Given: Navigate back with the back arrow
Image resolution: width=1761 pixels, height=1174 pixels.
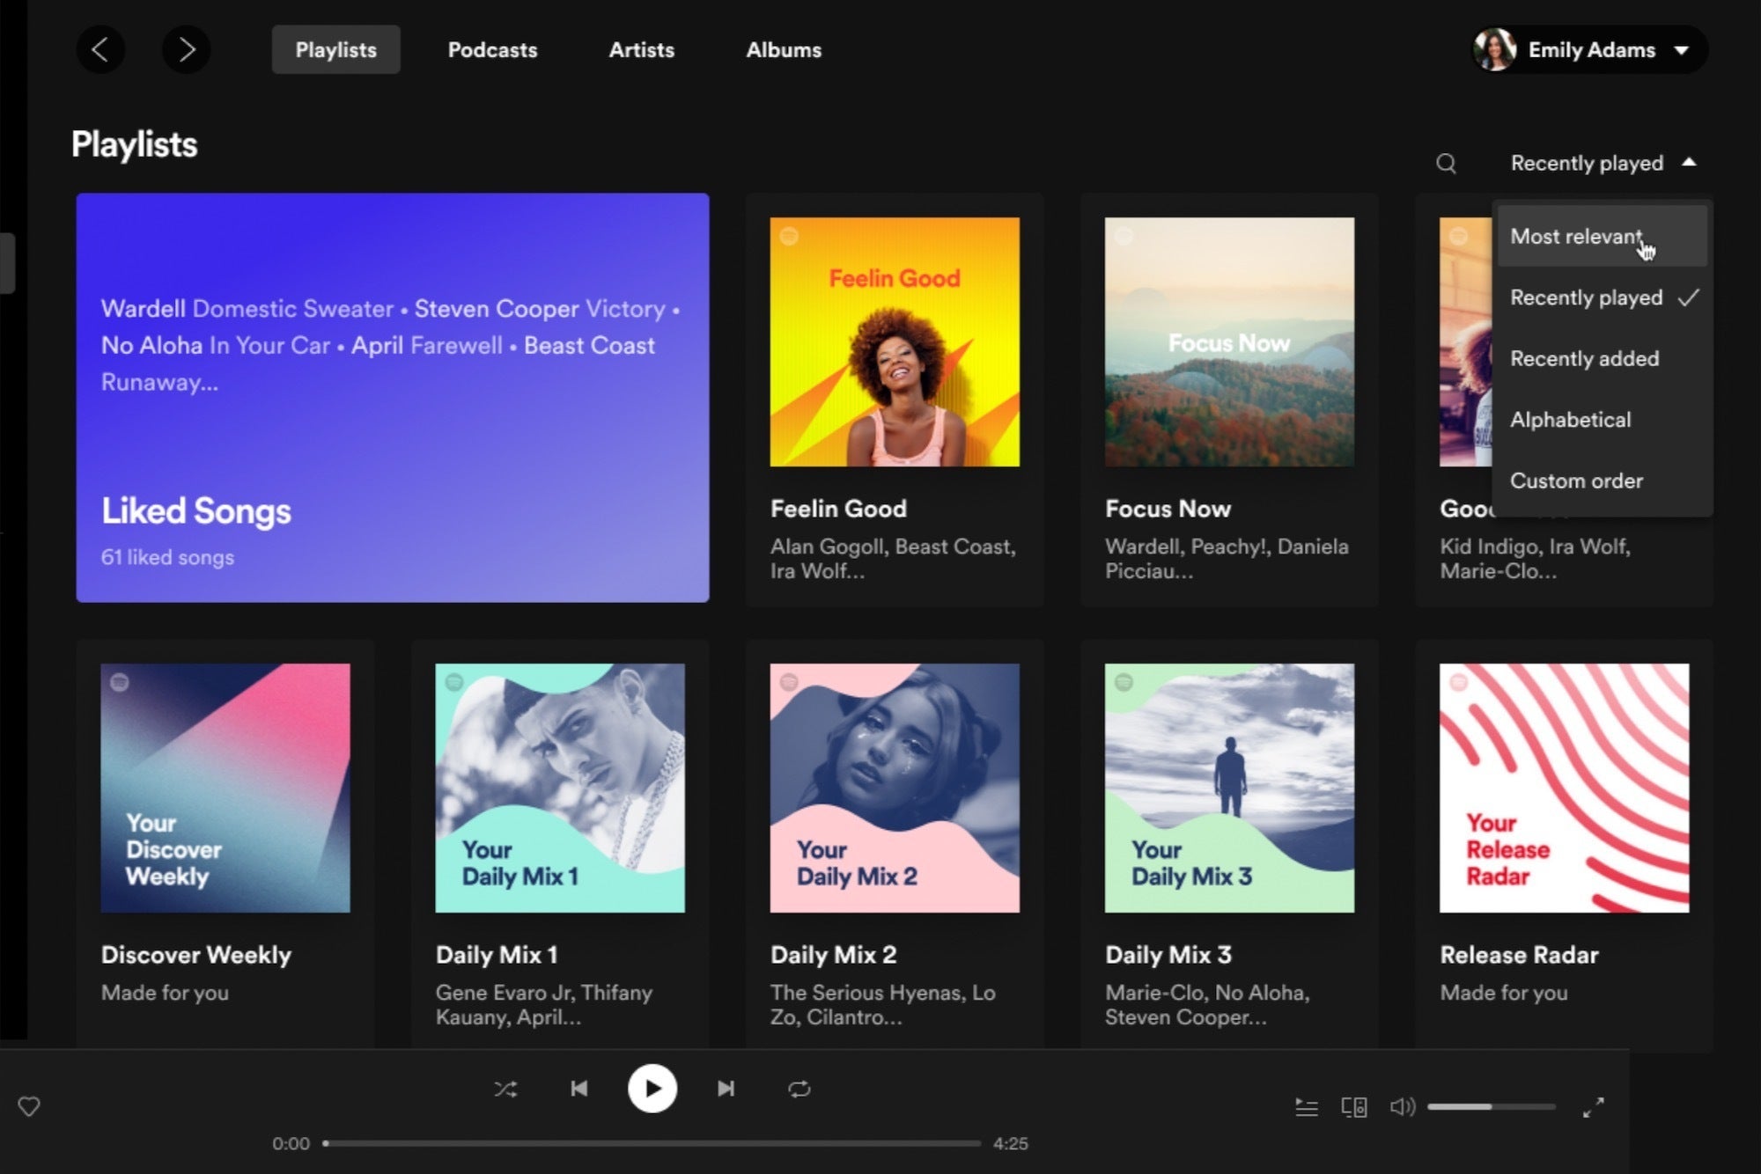Looking at the screenshot, I should [x=101, y=50].
